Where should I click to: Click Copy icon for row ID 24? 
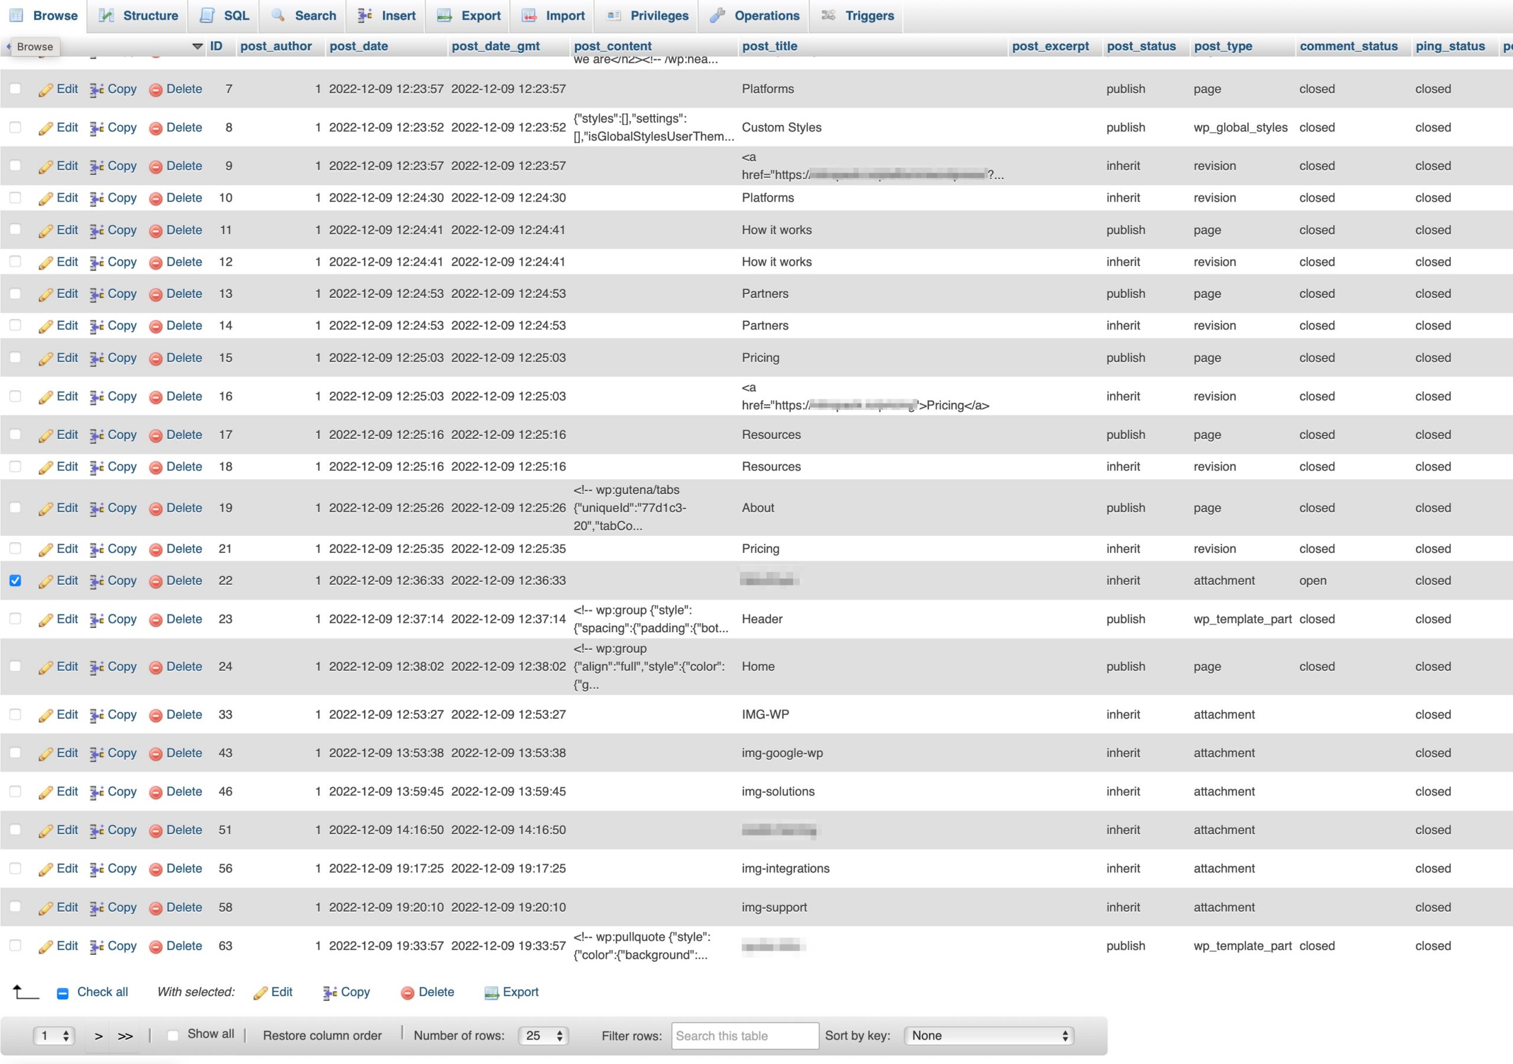pos(97,668)
